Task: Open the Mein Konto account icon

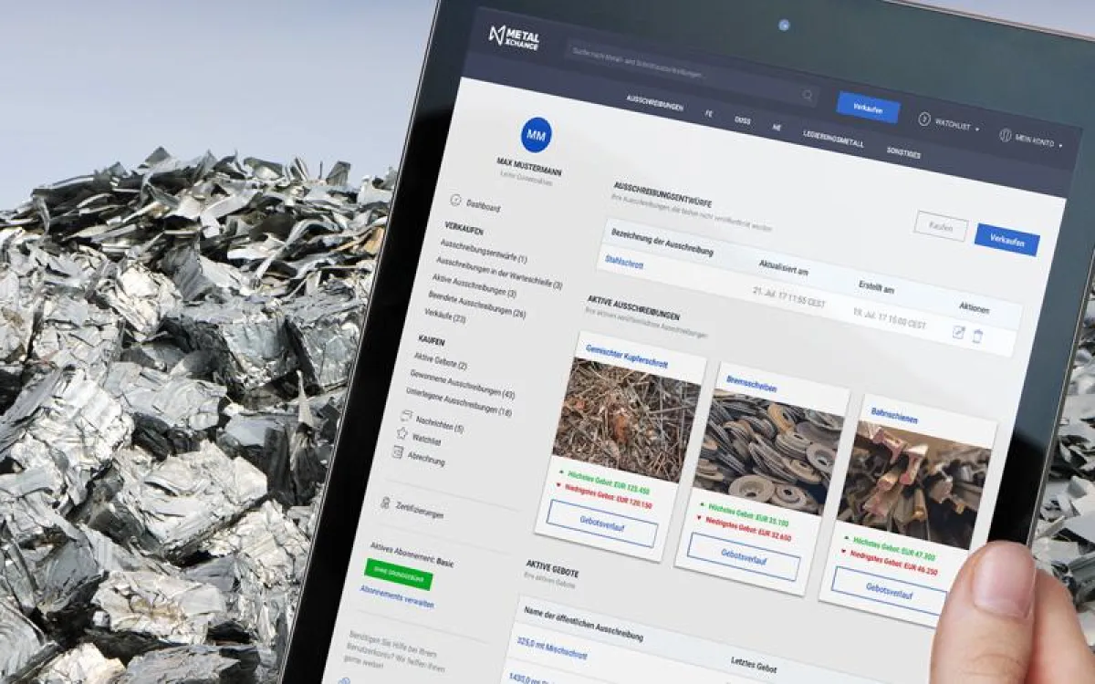Action: (x=1005, y=137)
